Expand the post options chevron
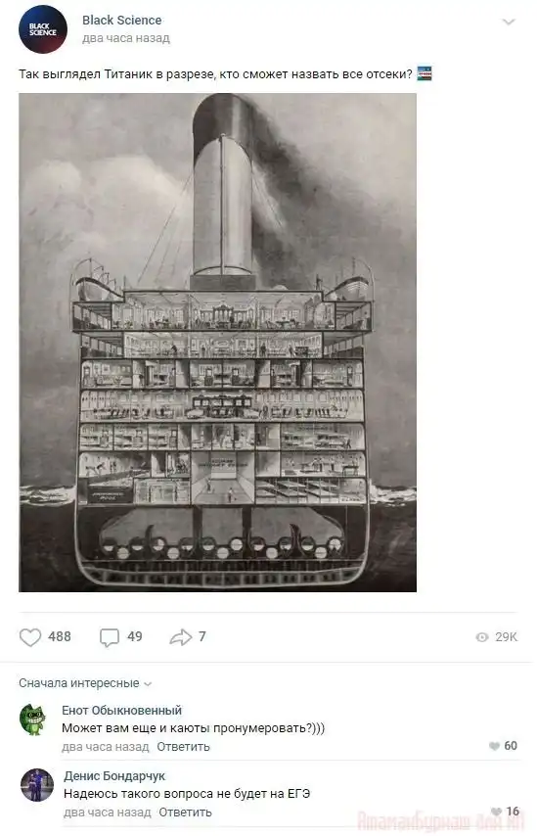 click(510, 22)
